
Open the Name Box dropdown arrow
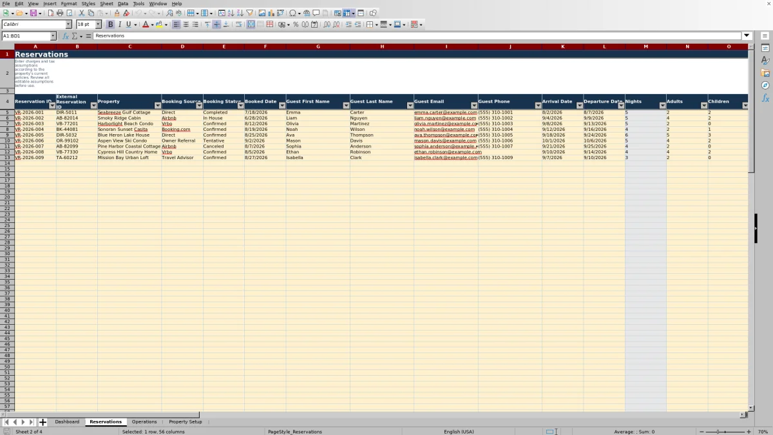click(53, 36)
